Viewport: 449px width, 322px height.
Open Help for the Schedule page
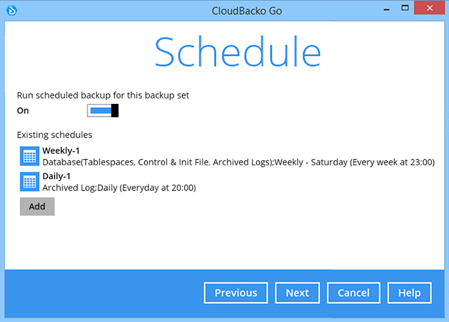point(409,293)
